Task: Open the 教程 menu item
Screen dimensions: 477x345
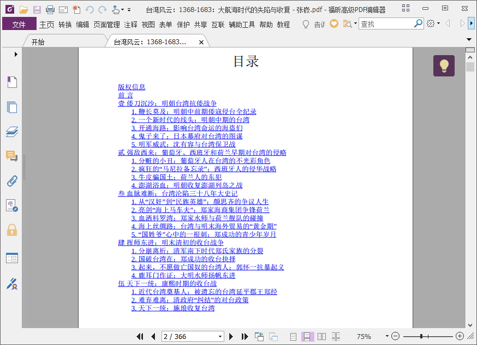Action: coord(283,25)
